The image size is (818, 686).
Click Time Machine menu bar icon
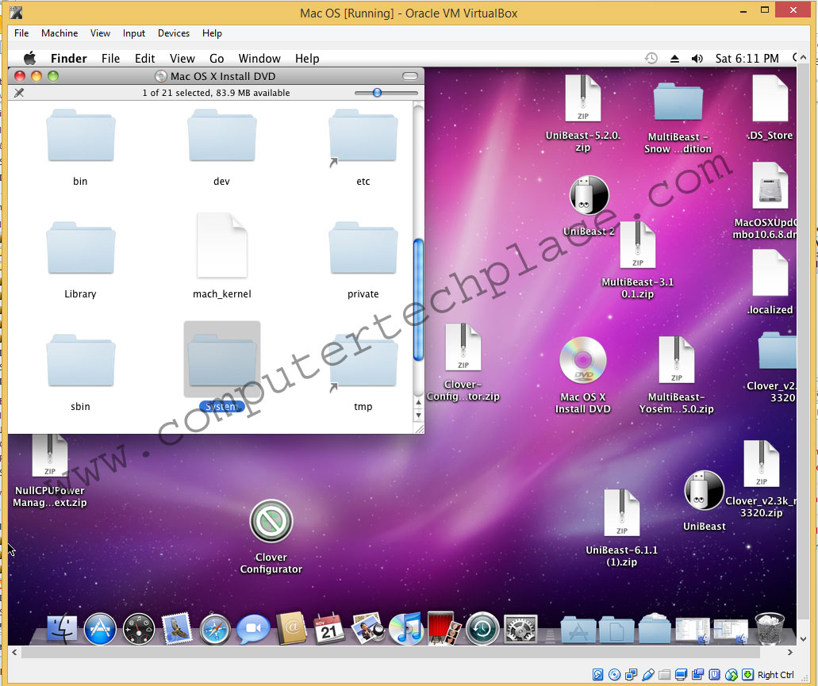[651, 59]
